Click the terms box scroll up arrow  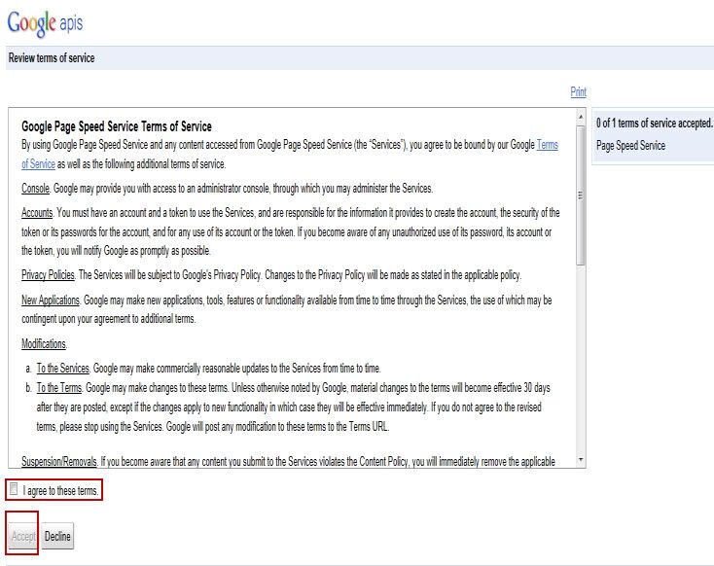click(581, 117)
